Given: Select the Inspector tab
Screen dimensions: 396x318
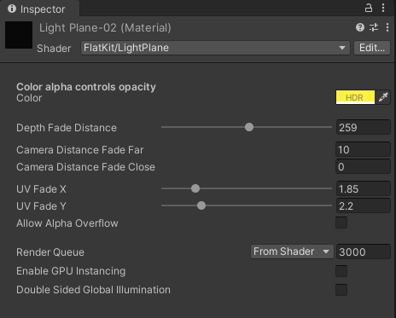Looking at the screenshot, I should [39, 9].
